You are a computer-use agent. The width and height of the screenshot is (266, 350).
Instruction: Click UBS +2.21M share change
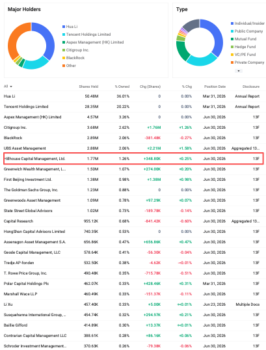tap(153, 148)
